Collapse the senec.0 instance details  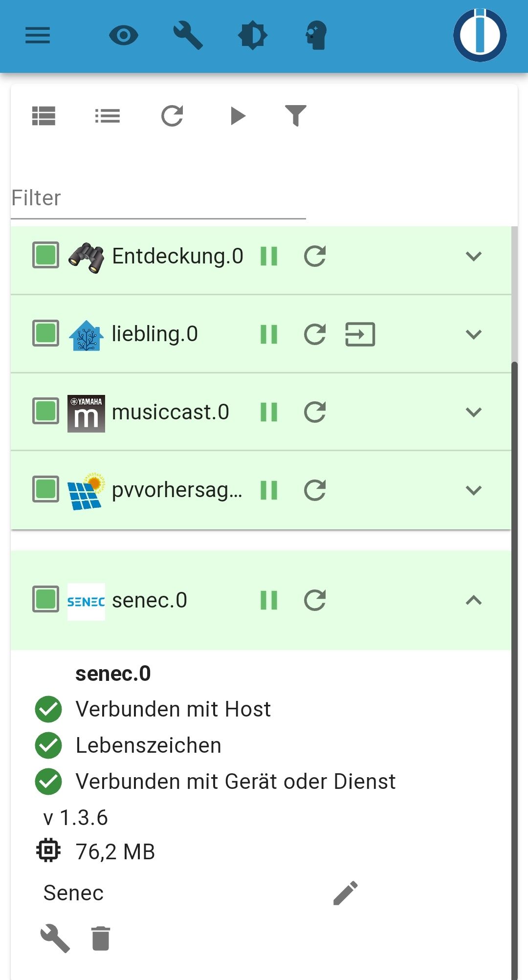point(474,600)
